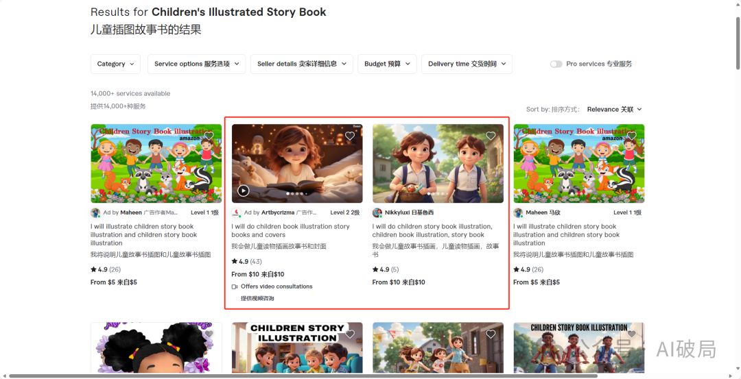This screenshot has height=379, width=741.
Task: Open Nikkyluxi's two kids thumbnail
Action: pos(438,163)
